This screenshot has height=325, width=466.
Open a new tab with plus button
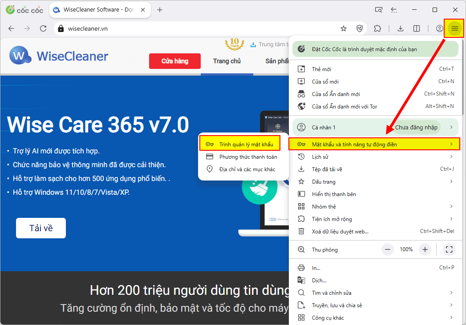pyautogui.click(x=160, y=10)
